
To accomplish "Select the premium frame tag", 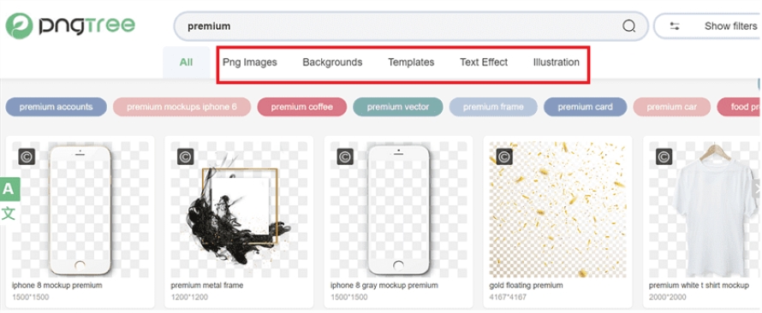I will pos(493,107).
